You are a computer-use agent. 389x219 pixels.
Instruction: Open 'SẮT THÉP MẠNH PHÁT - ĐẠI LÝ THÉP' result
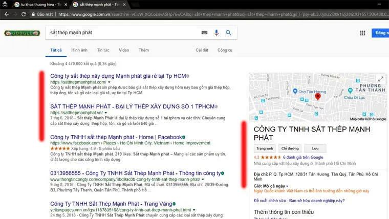point(132,106)
